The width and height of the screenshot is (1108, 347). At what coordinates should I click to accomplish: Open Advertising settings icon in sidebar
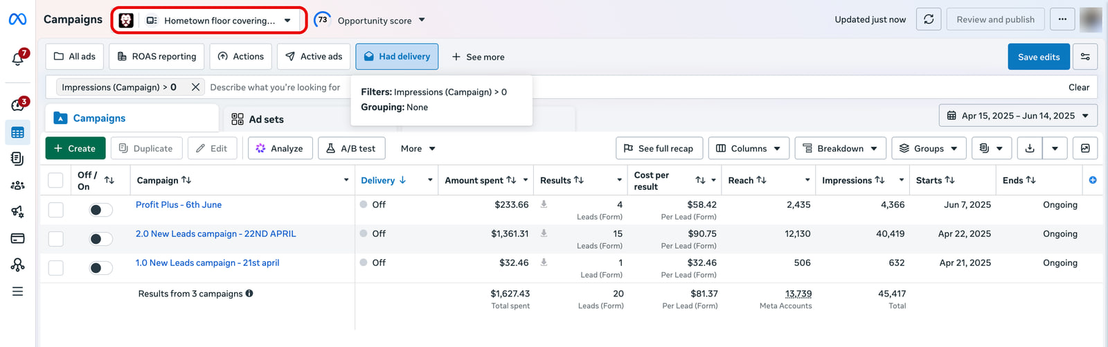(x=18, y=212)
